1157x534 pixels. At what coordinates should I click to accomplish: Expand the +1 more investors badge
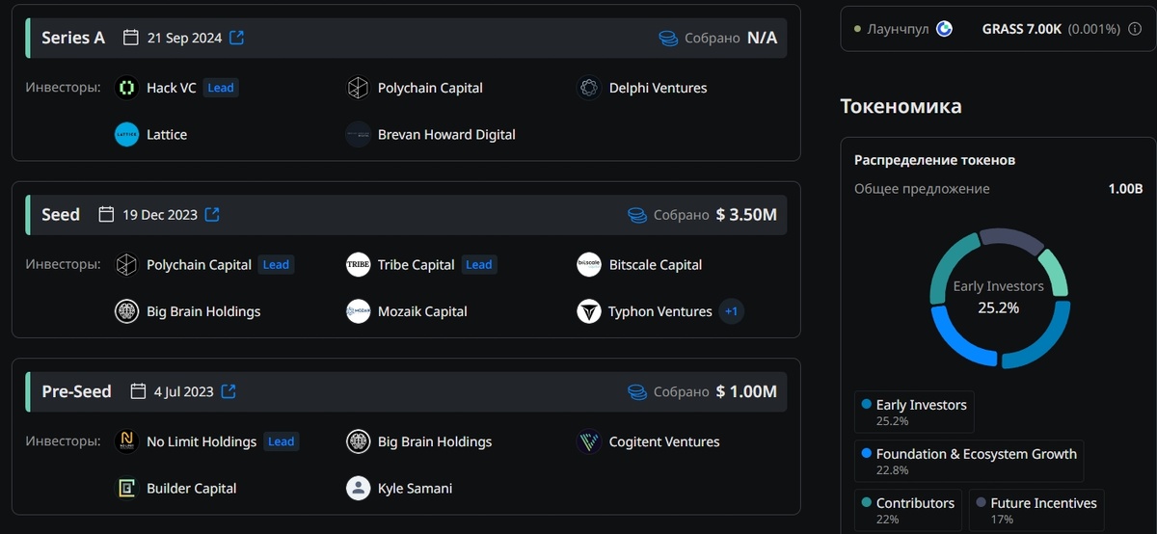[731, 311]
